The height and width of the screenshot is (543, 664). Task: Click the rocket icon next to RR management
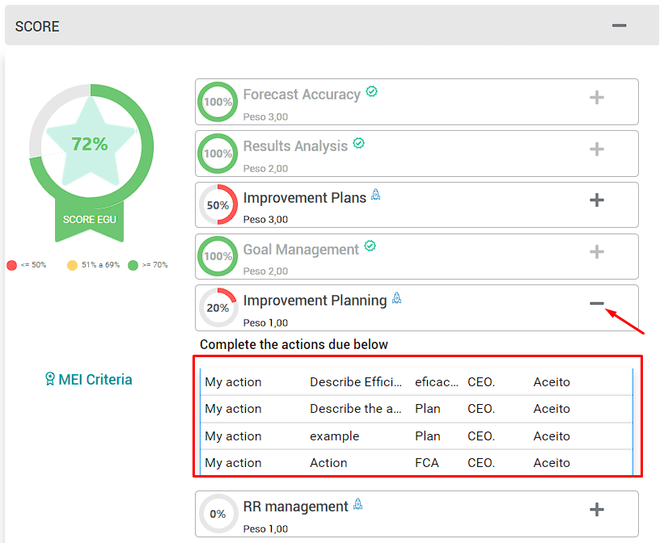tap(357, 504)
